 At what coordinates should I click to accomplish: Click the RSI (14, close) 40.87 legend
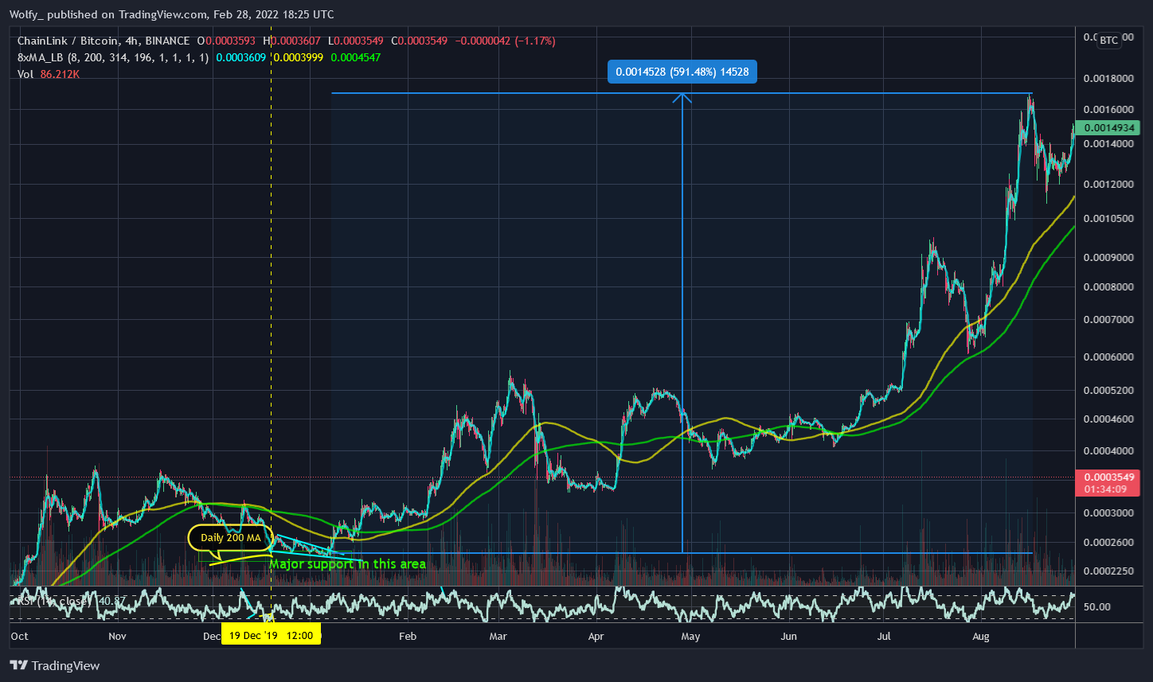click(72, 600)
